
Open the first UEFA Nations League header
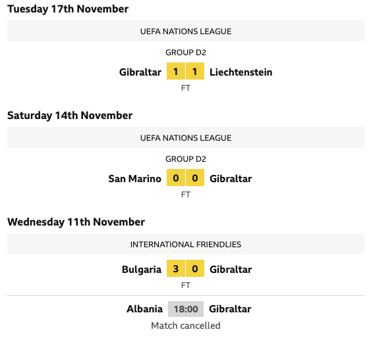point(186,31)
